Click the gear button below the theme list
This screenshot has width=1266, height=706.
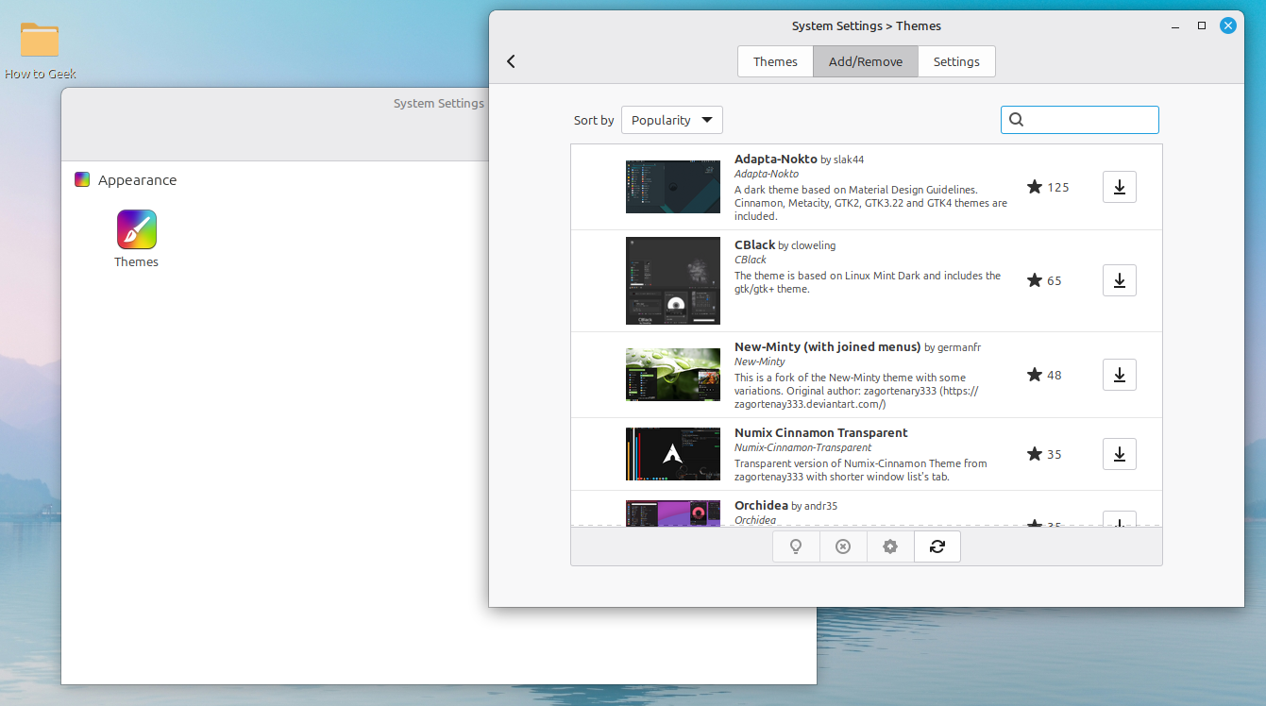coord(890,546)
